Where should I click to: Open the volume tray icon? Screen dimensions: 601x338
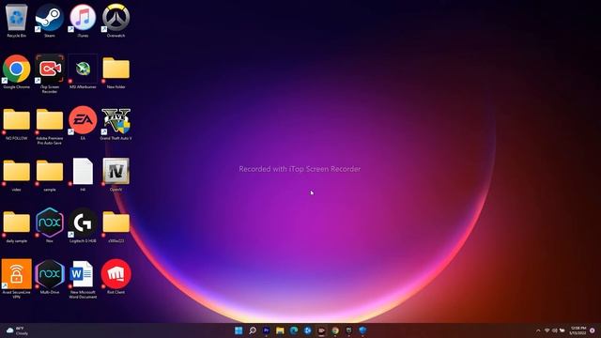pyautogui.click(x=555, y=330)
